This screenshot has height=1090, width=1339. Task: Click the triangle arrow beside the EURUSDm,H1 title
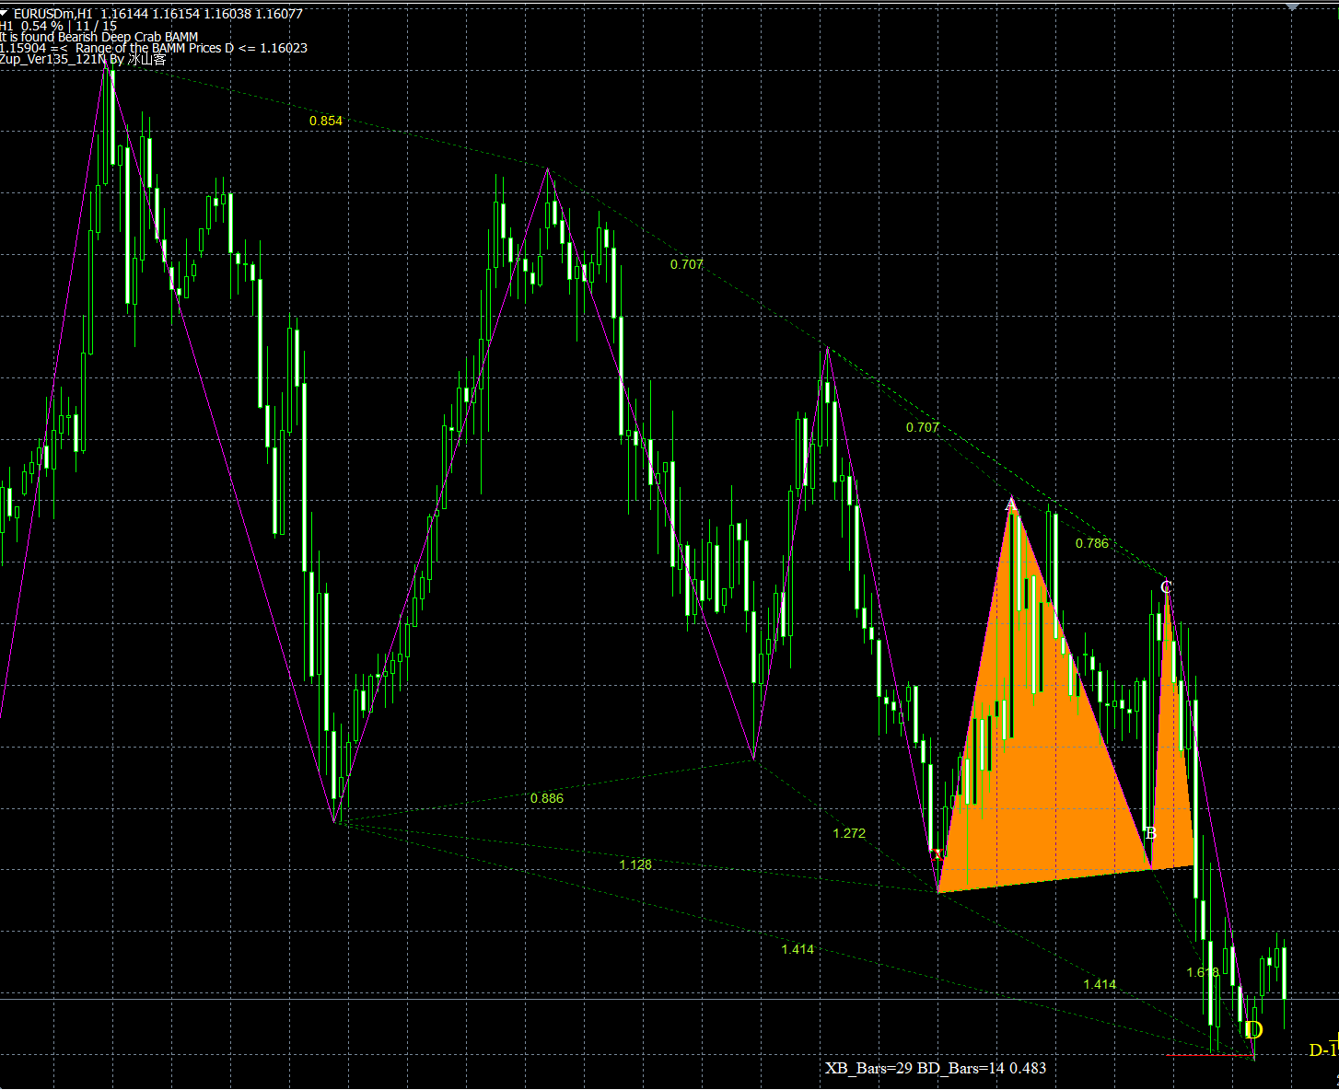[5, 14]
